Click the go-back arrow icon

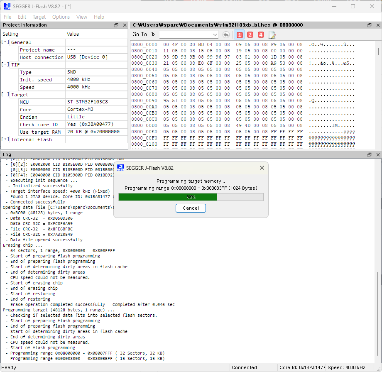(226, 34)
